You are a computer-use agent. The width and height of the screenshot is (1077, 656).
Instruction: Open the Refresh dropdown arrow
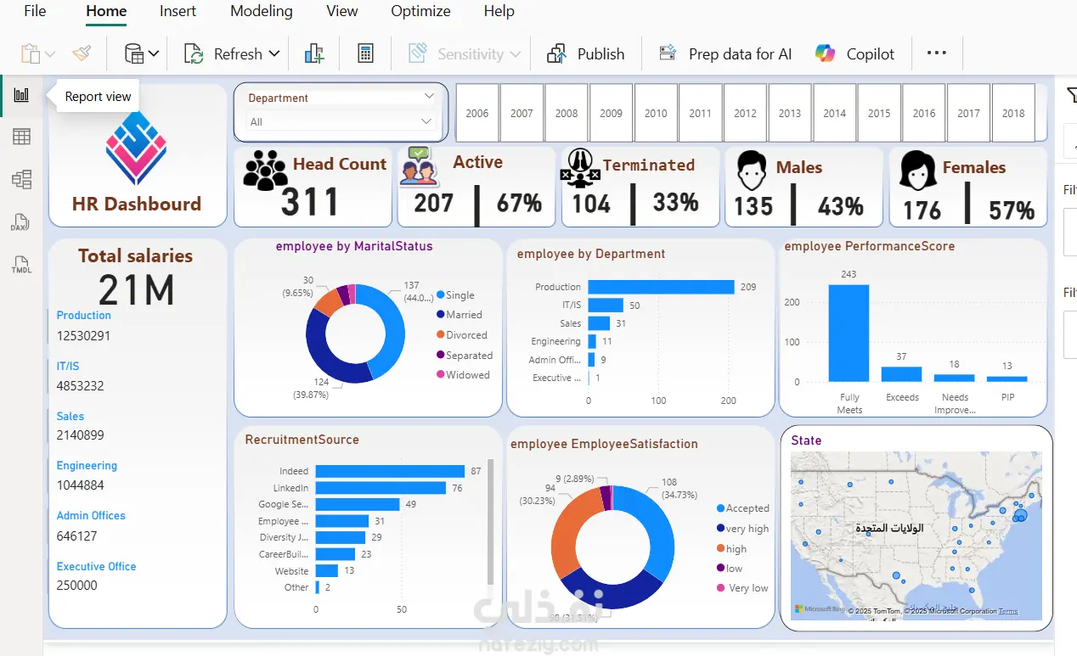tap(274, 53)
